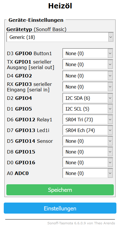Click the arrow of the ADC0 selector
Image resolution: width=132 pixels, height=231 pixels.
(110, 173)
